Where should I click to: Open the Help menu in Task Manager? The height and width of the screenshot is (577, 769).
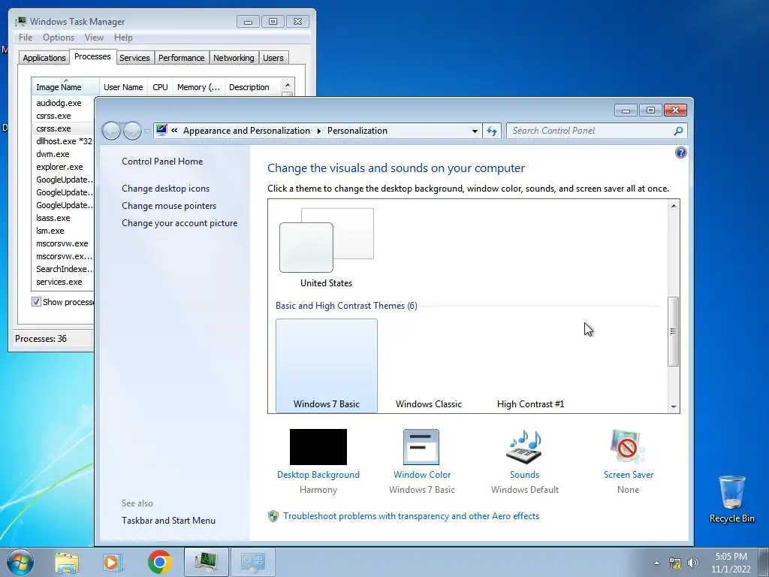point(123,38)
